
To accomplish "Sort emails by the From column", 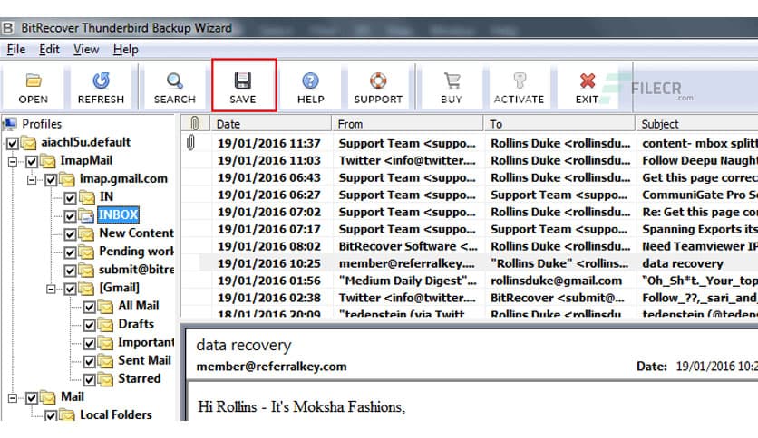I will [x=408, y=123].
